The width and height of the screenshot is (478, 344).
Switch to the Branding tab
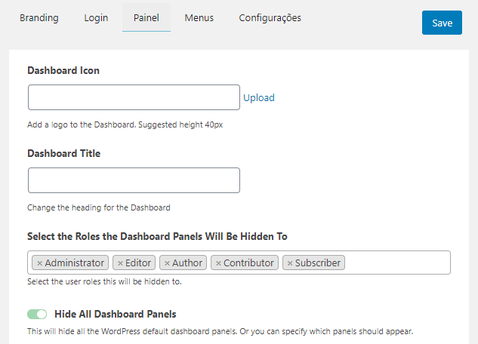tap(39, 17)
